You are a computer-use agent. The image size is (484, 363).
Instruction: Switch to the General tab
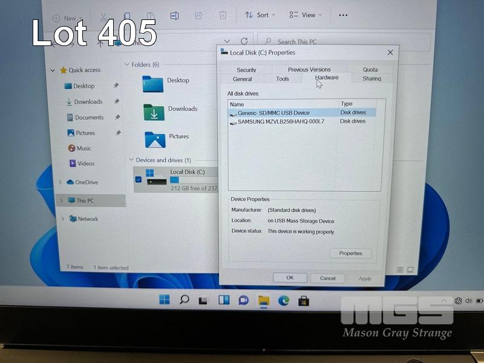point(242,79)
